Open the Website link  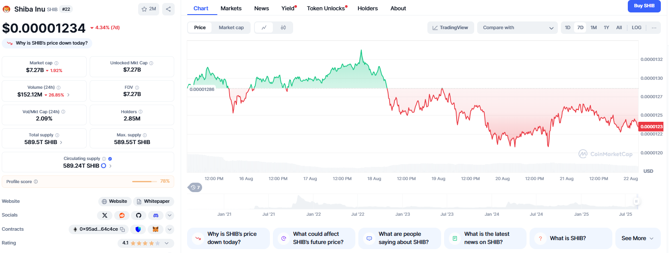coord(115,201)
